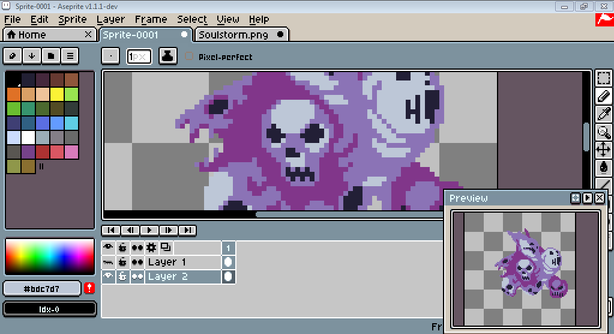Click the red flag notification icon
This screenshot has height=334, width=614.
click(604, 20)
